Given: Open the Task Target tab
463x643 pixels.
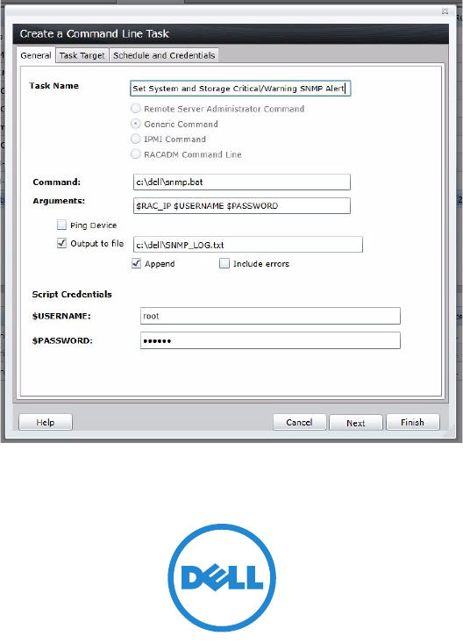Looking at the screenshot, I should [82, 55].
